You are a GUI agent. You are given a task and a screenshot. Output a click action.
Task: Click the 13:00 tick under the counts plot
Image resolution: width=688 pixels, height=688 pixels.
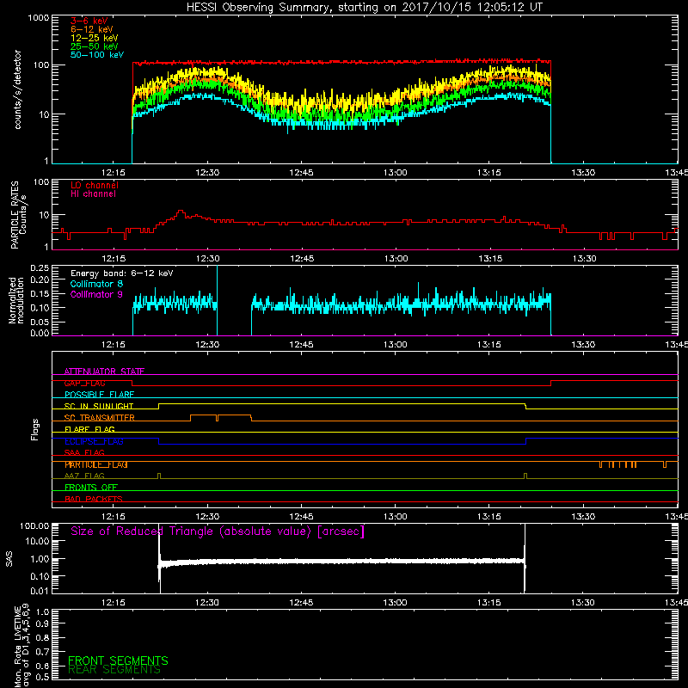tap(396, 173)
